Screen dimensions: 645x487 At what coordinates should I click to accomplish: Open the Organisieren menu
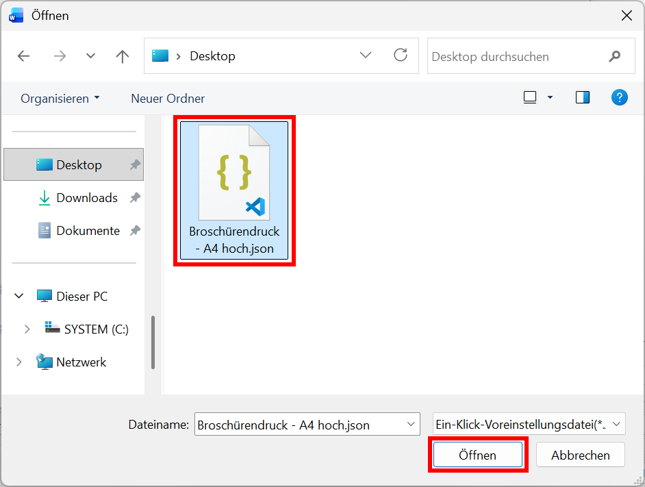(x=60, y=99)
